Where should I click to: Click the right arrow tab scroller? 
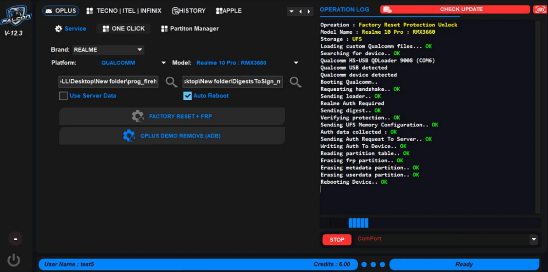coord(309,11)
